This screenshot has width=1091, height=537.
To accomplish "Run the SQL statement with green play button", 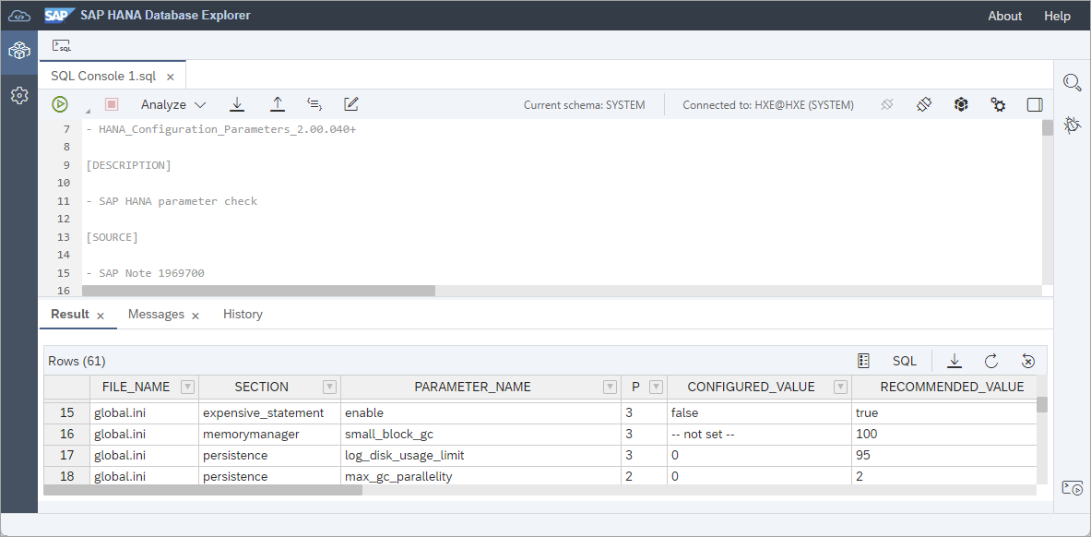I will pyautogui.click(x=60, y=104).
